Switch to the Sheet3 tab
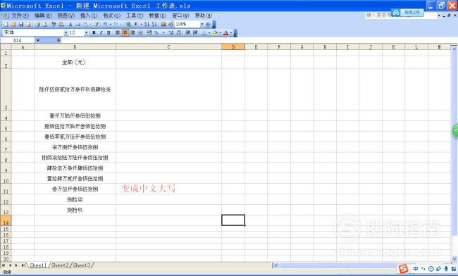458x276 pixels. click(x=82, y=265)
